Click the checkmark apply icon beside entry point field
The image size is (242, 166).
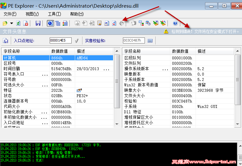coord(76,41)
